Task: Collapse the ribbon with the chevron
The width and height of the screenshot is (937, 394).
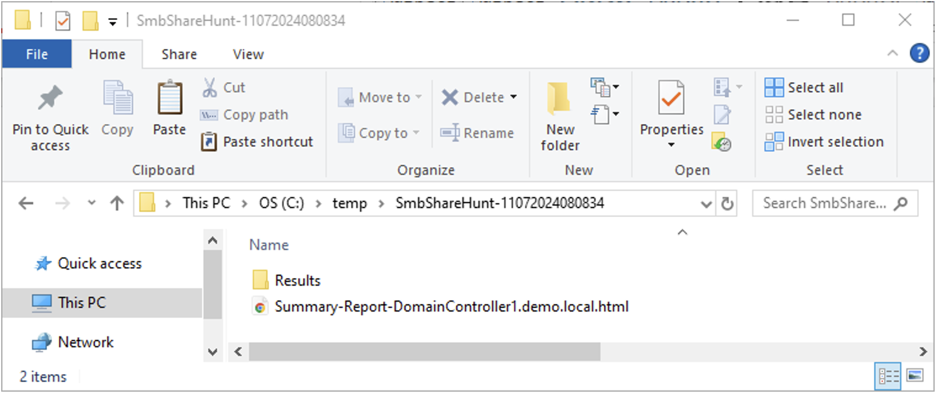Action: coord(892,53)
